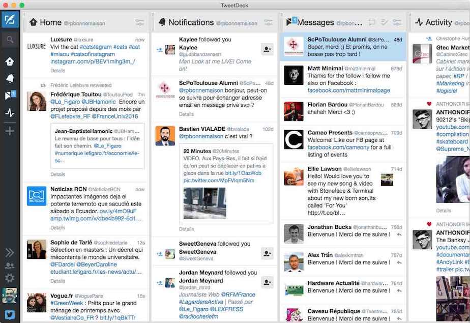Click the new message bubble icon in Messages header
Image resolution: width=470 pixels, height=323 pixels.
click(372, 22)
